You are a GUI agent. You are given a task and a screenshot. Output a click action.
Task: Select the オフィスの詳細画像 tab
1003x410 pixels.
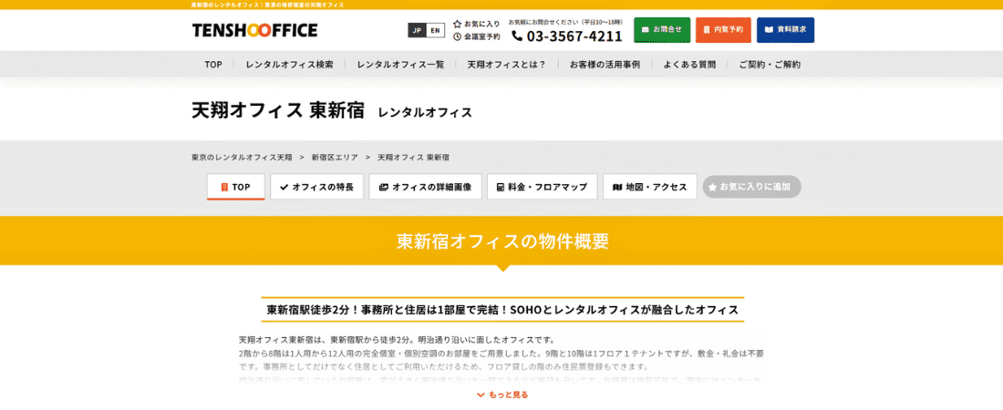point(425,187)
